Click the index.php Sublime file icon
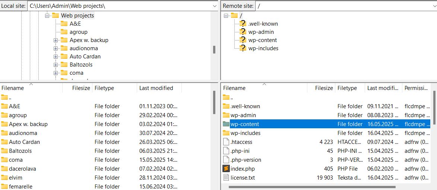Screen dimensions: 437x190 pyautogui.click(x=226, y=168)
